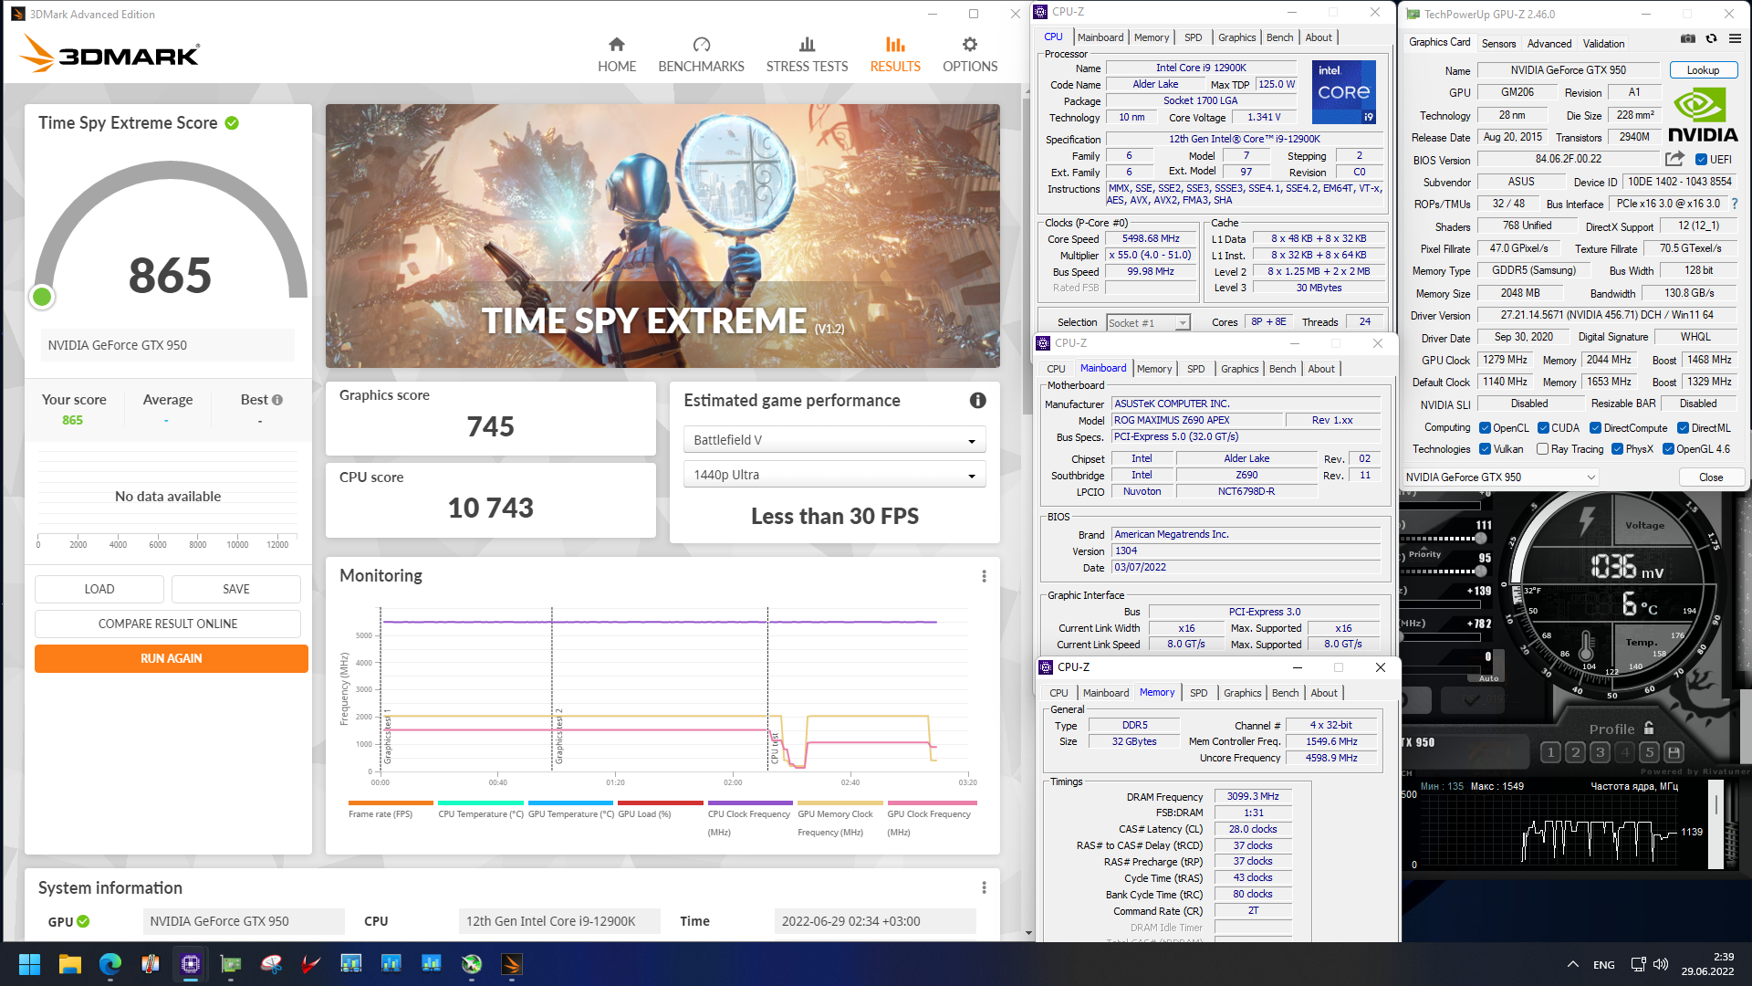
Task: Click LOAD result button
Action: [x=99, y=589]
